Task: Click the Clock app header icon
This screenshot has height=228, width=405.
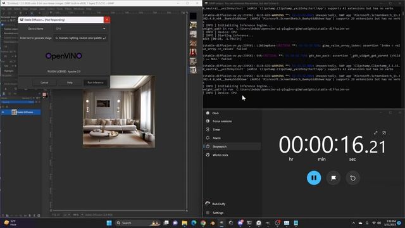Action: coord(208,113)
